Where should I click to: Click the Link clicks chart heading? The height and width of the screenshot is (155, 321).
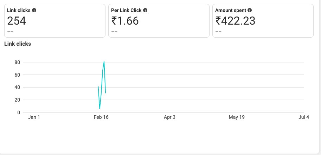pos(18,44)
